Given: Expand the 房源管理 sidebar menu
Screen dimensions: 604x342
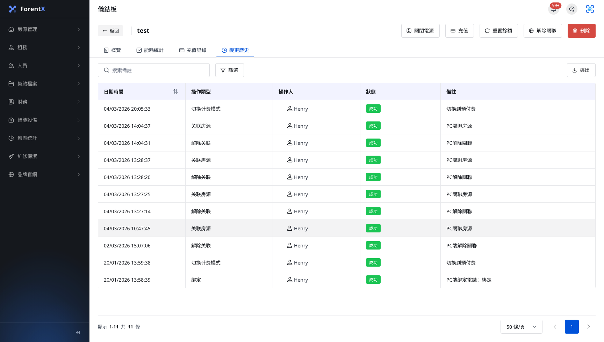Looking at the screenshot, I should [x=45, y=29].
